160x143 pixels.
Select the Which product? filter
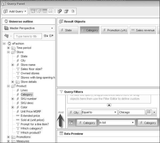[x=31, y=133]
